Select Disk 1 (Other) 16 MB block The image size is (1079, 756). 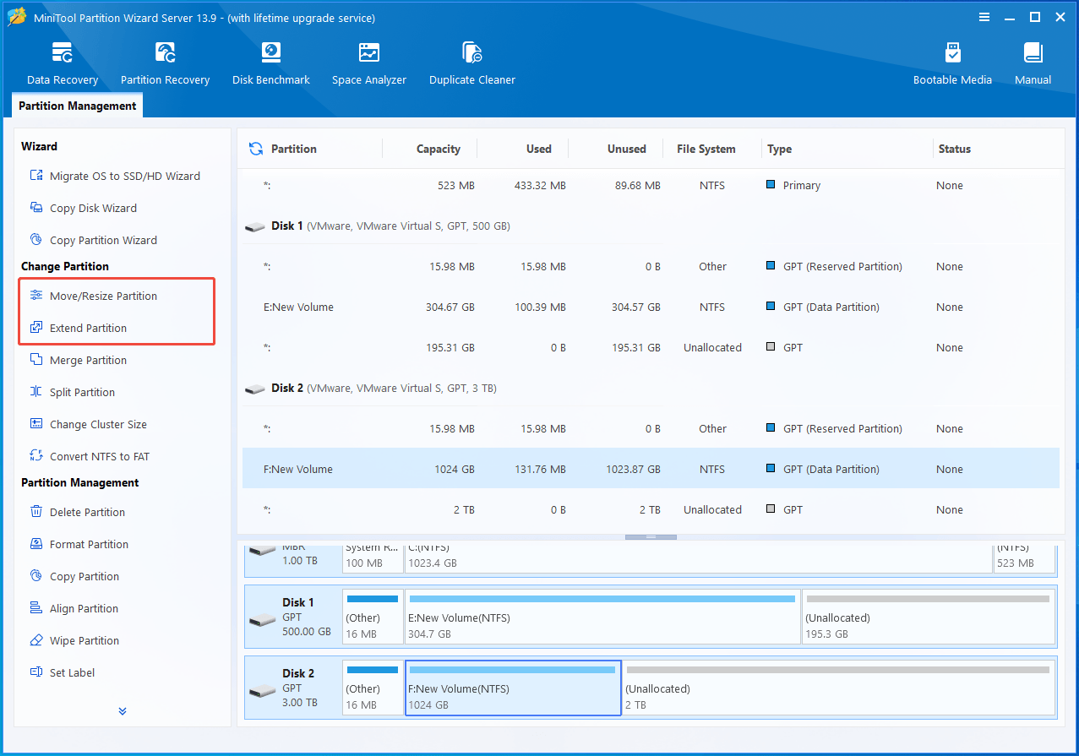[373, 617]
